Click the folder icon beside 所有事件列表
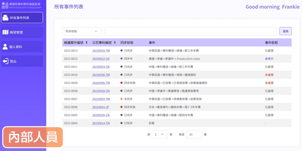This screenshot has height=151, width=302. 5,18
